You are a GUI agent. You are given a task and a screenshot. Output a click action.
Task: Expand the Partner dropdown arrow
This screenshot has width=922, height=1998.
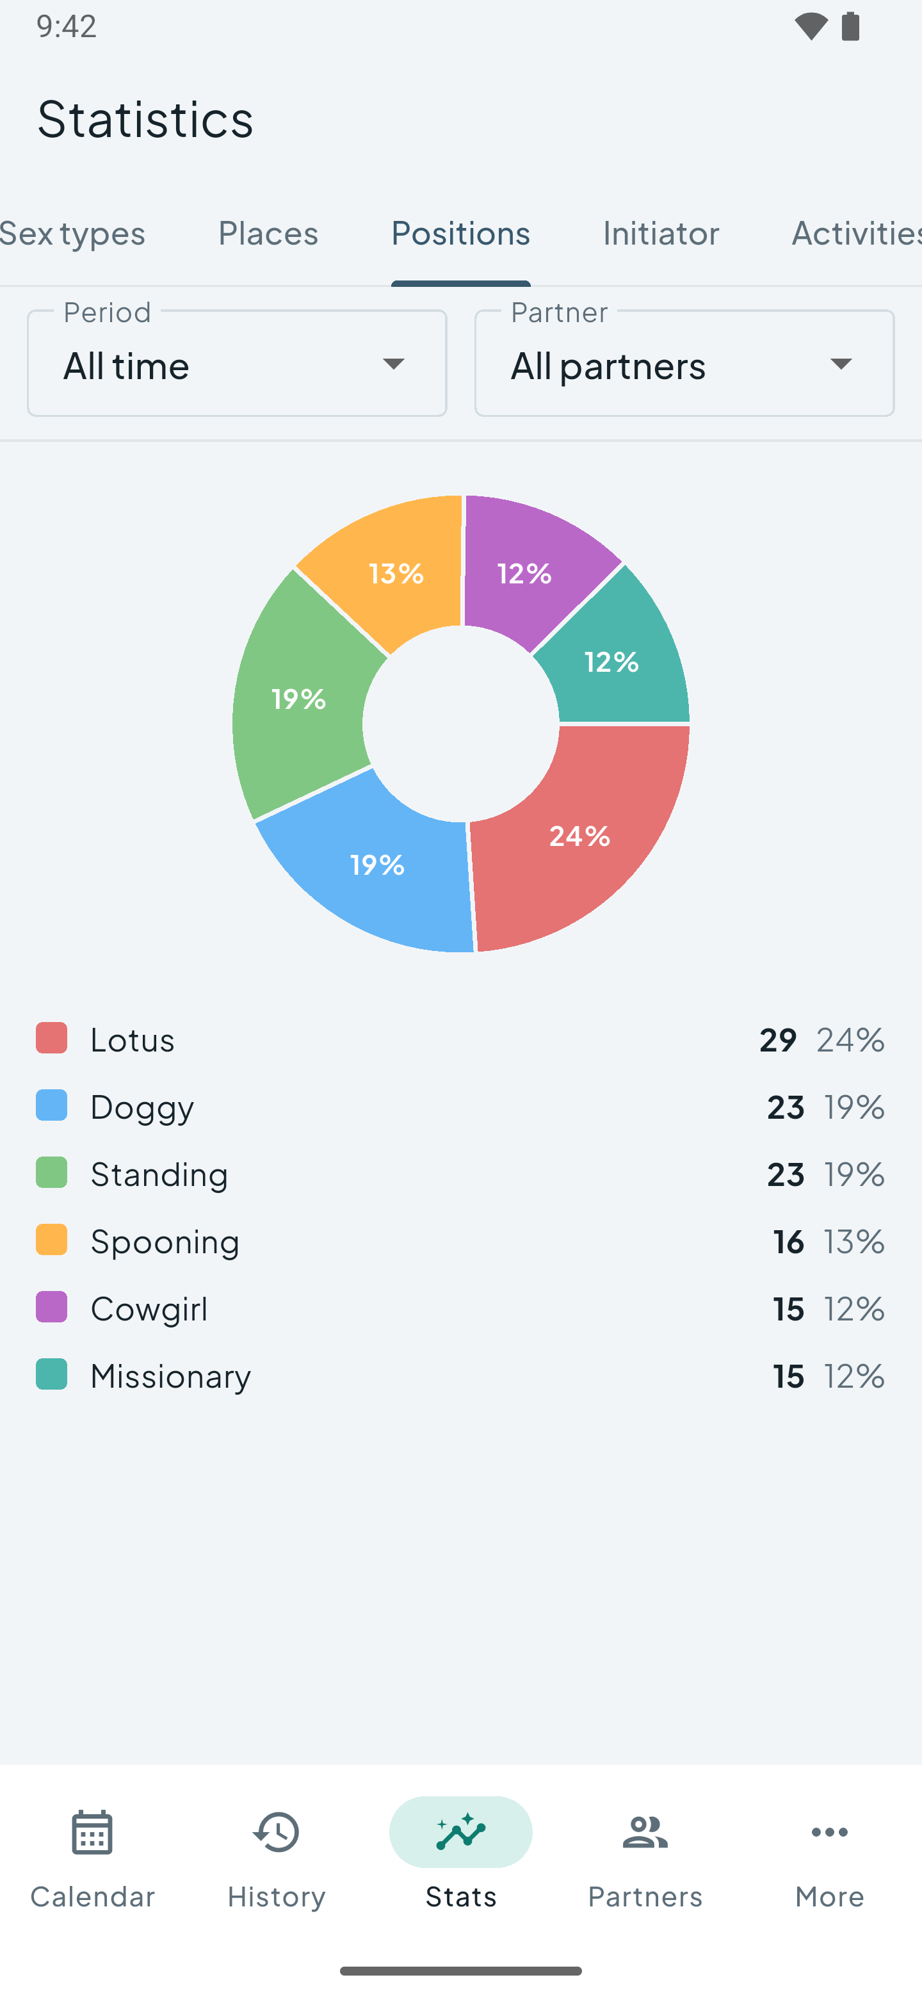point(841,364)
